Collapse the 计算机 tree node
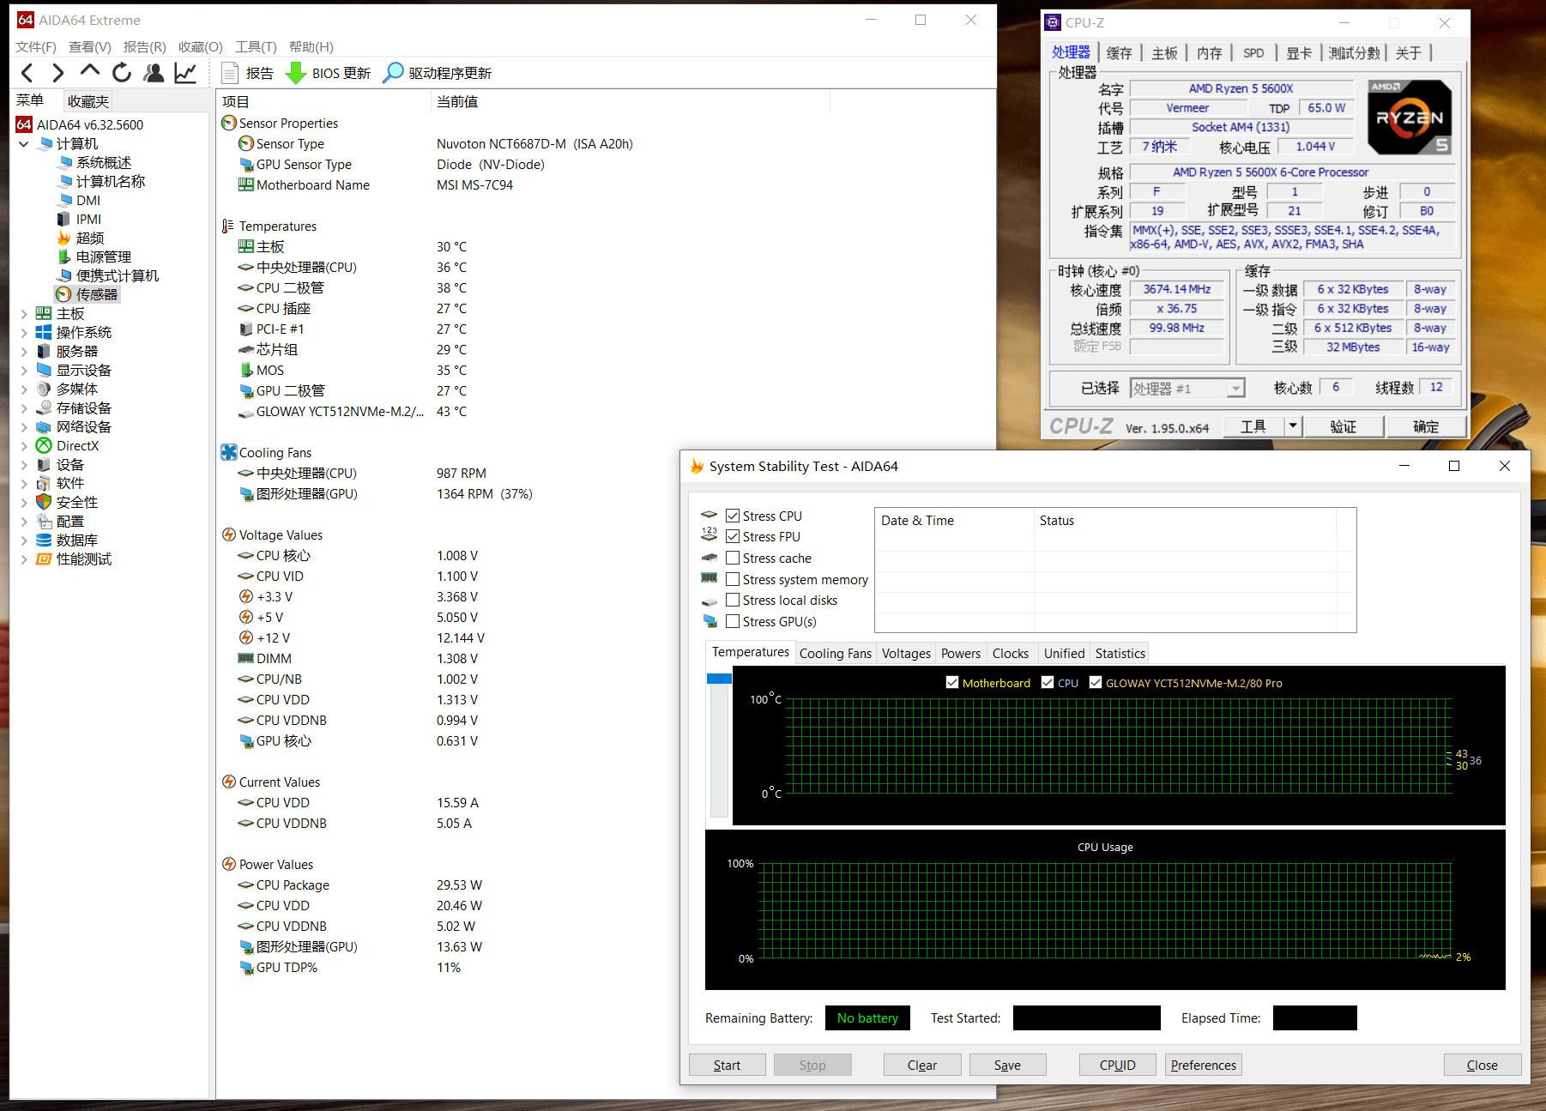 click(x=24, y=144)
